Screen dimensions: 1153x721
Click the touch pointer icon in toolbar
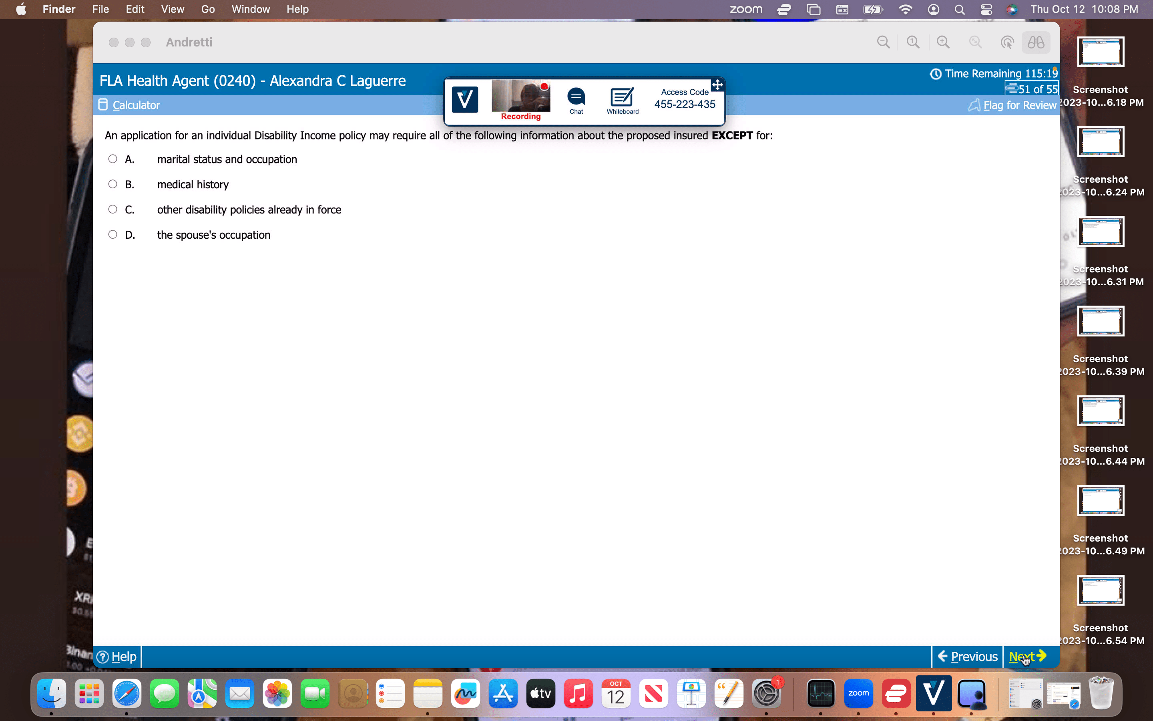1006,42
